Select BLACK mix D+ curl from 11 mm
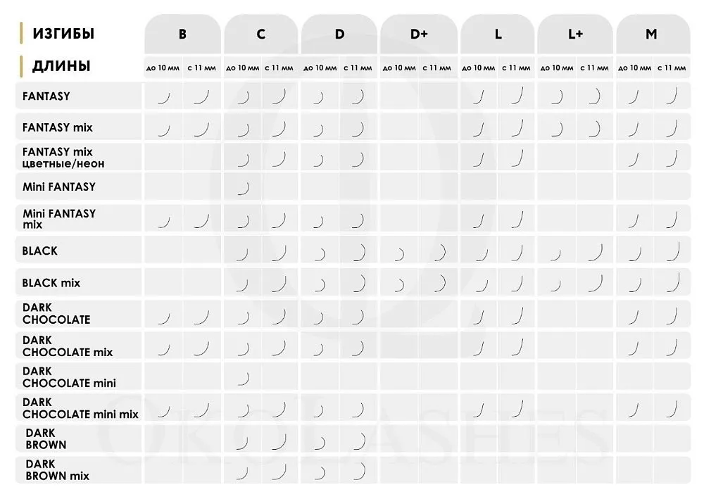The width and height of the screenshot is (704, 499). click(439, 284)
